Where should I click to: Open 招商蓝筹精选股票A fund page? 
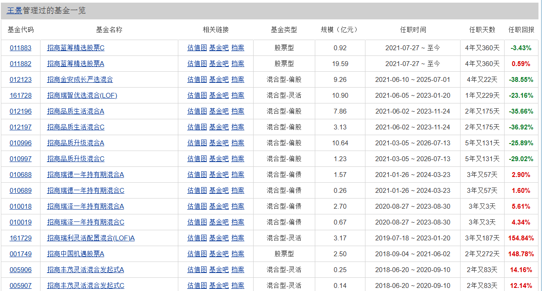76,64
